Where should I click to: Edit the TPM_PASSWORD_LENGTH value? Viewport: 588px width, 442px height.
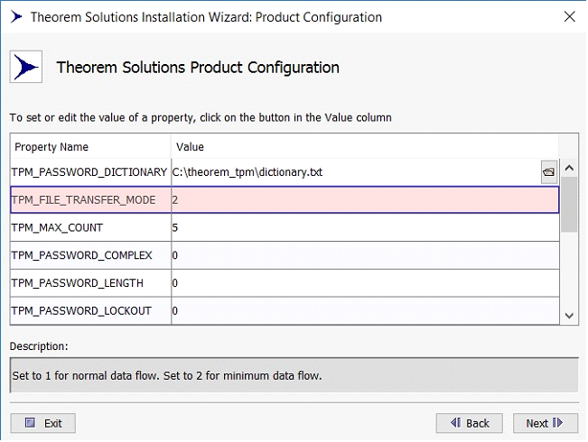364,283
